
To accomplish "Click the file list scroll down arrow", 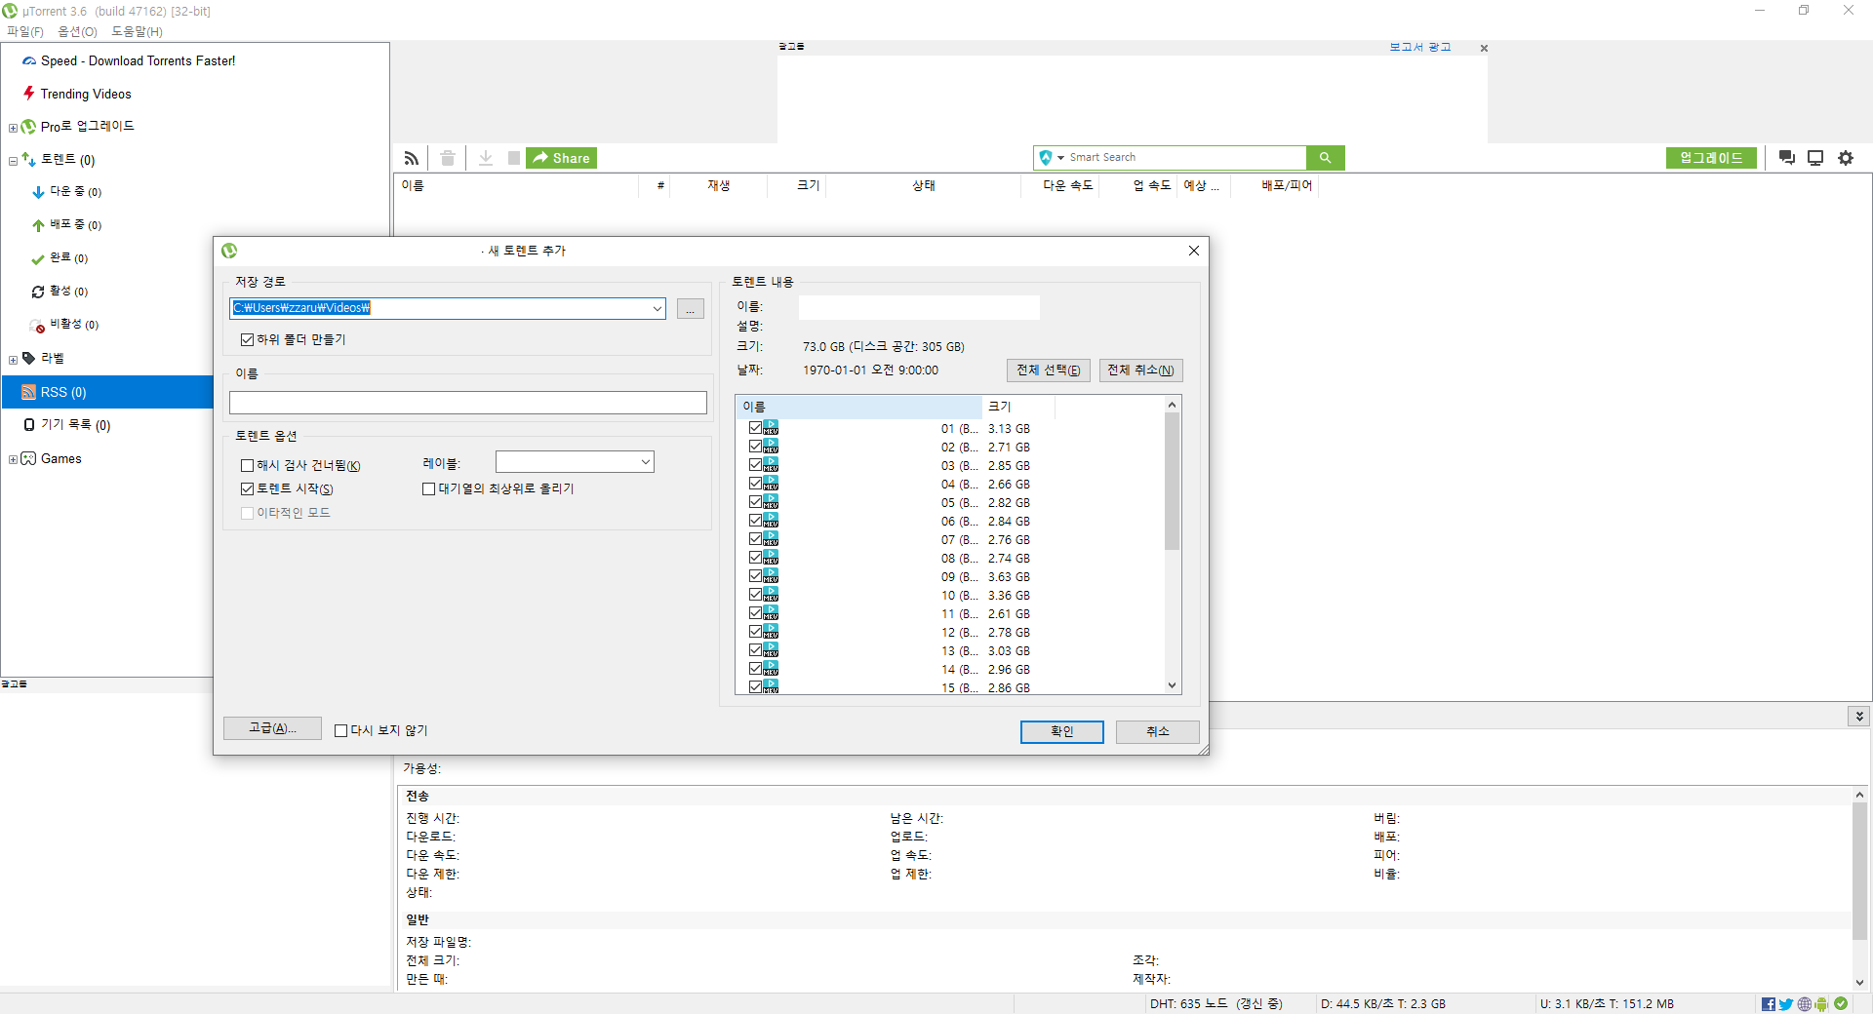I will click(x=1173, y=685).
